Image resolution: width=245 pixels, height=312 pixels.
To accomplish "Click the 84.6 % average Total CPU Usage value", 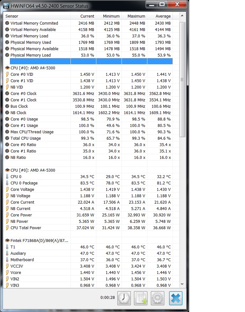I will [164, 138].
